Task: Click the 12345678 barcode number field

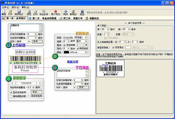Action: (26, 83)
